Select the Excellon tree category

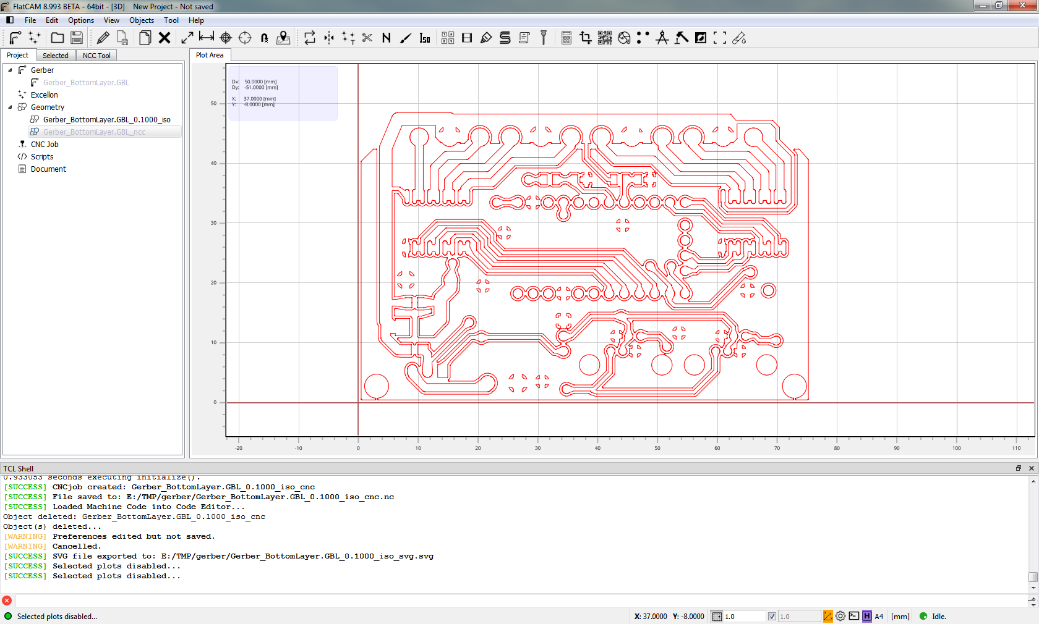pos(44,95)
